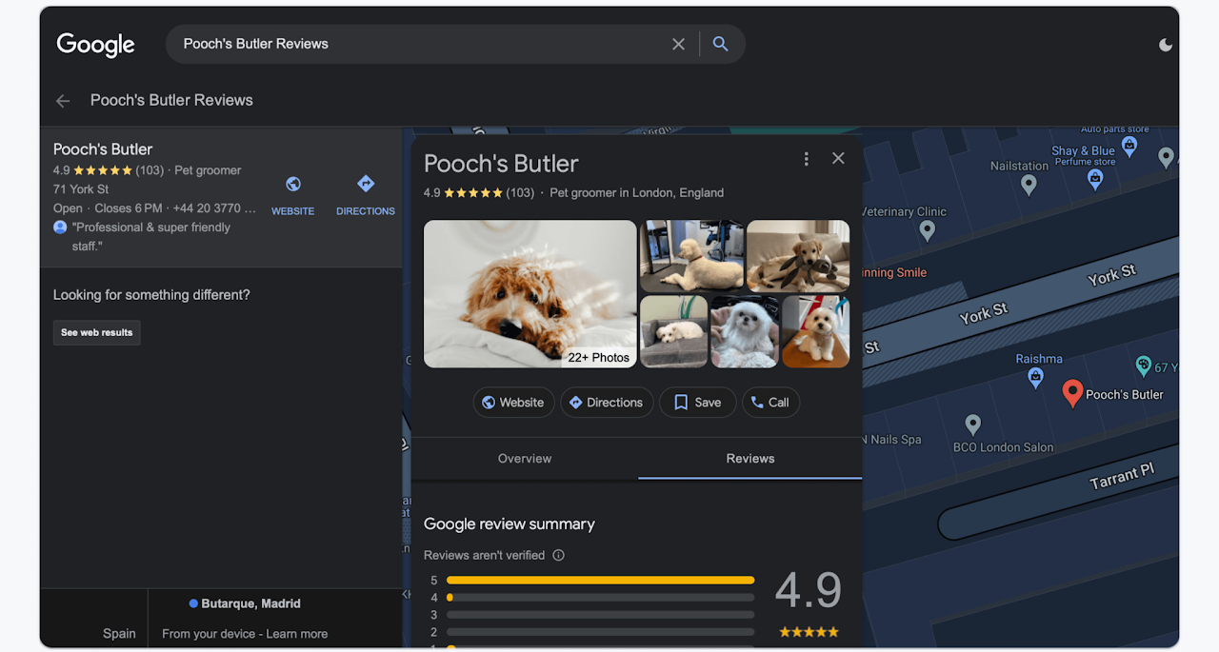Click the Call button

point(770,403)
